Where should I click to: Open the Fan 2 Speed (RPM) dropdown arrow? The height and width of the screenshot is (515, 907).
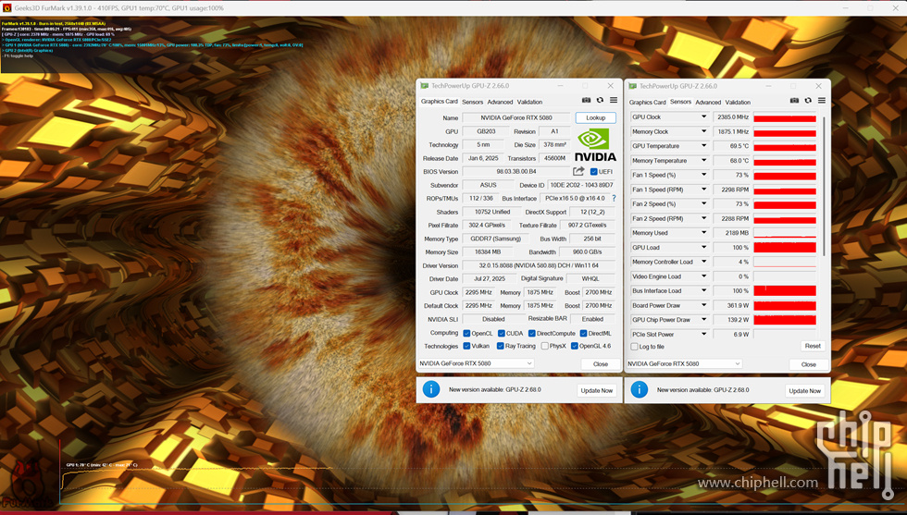click(703, 218)
